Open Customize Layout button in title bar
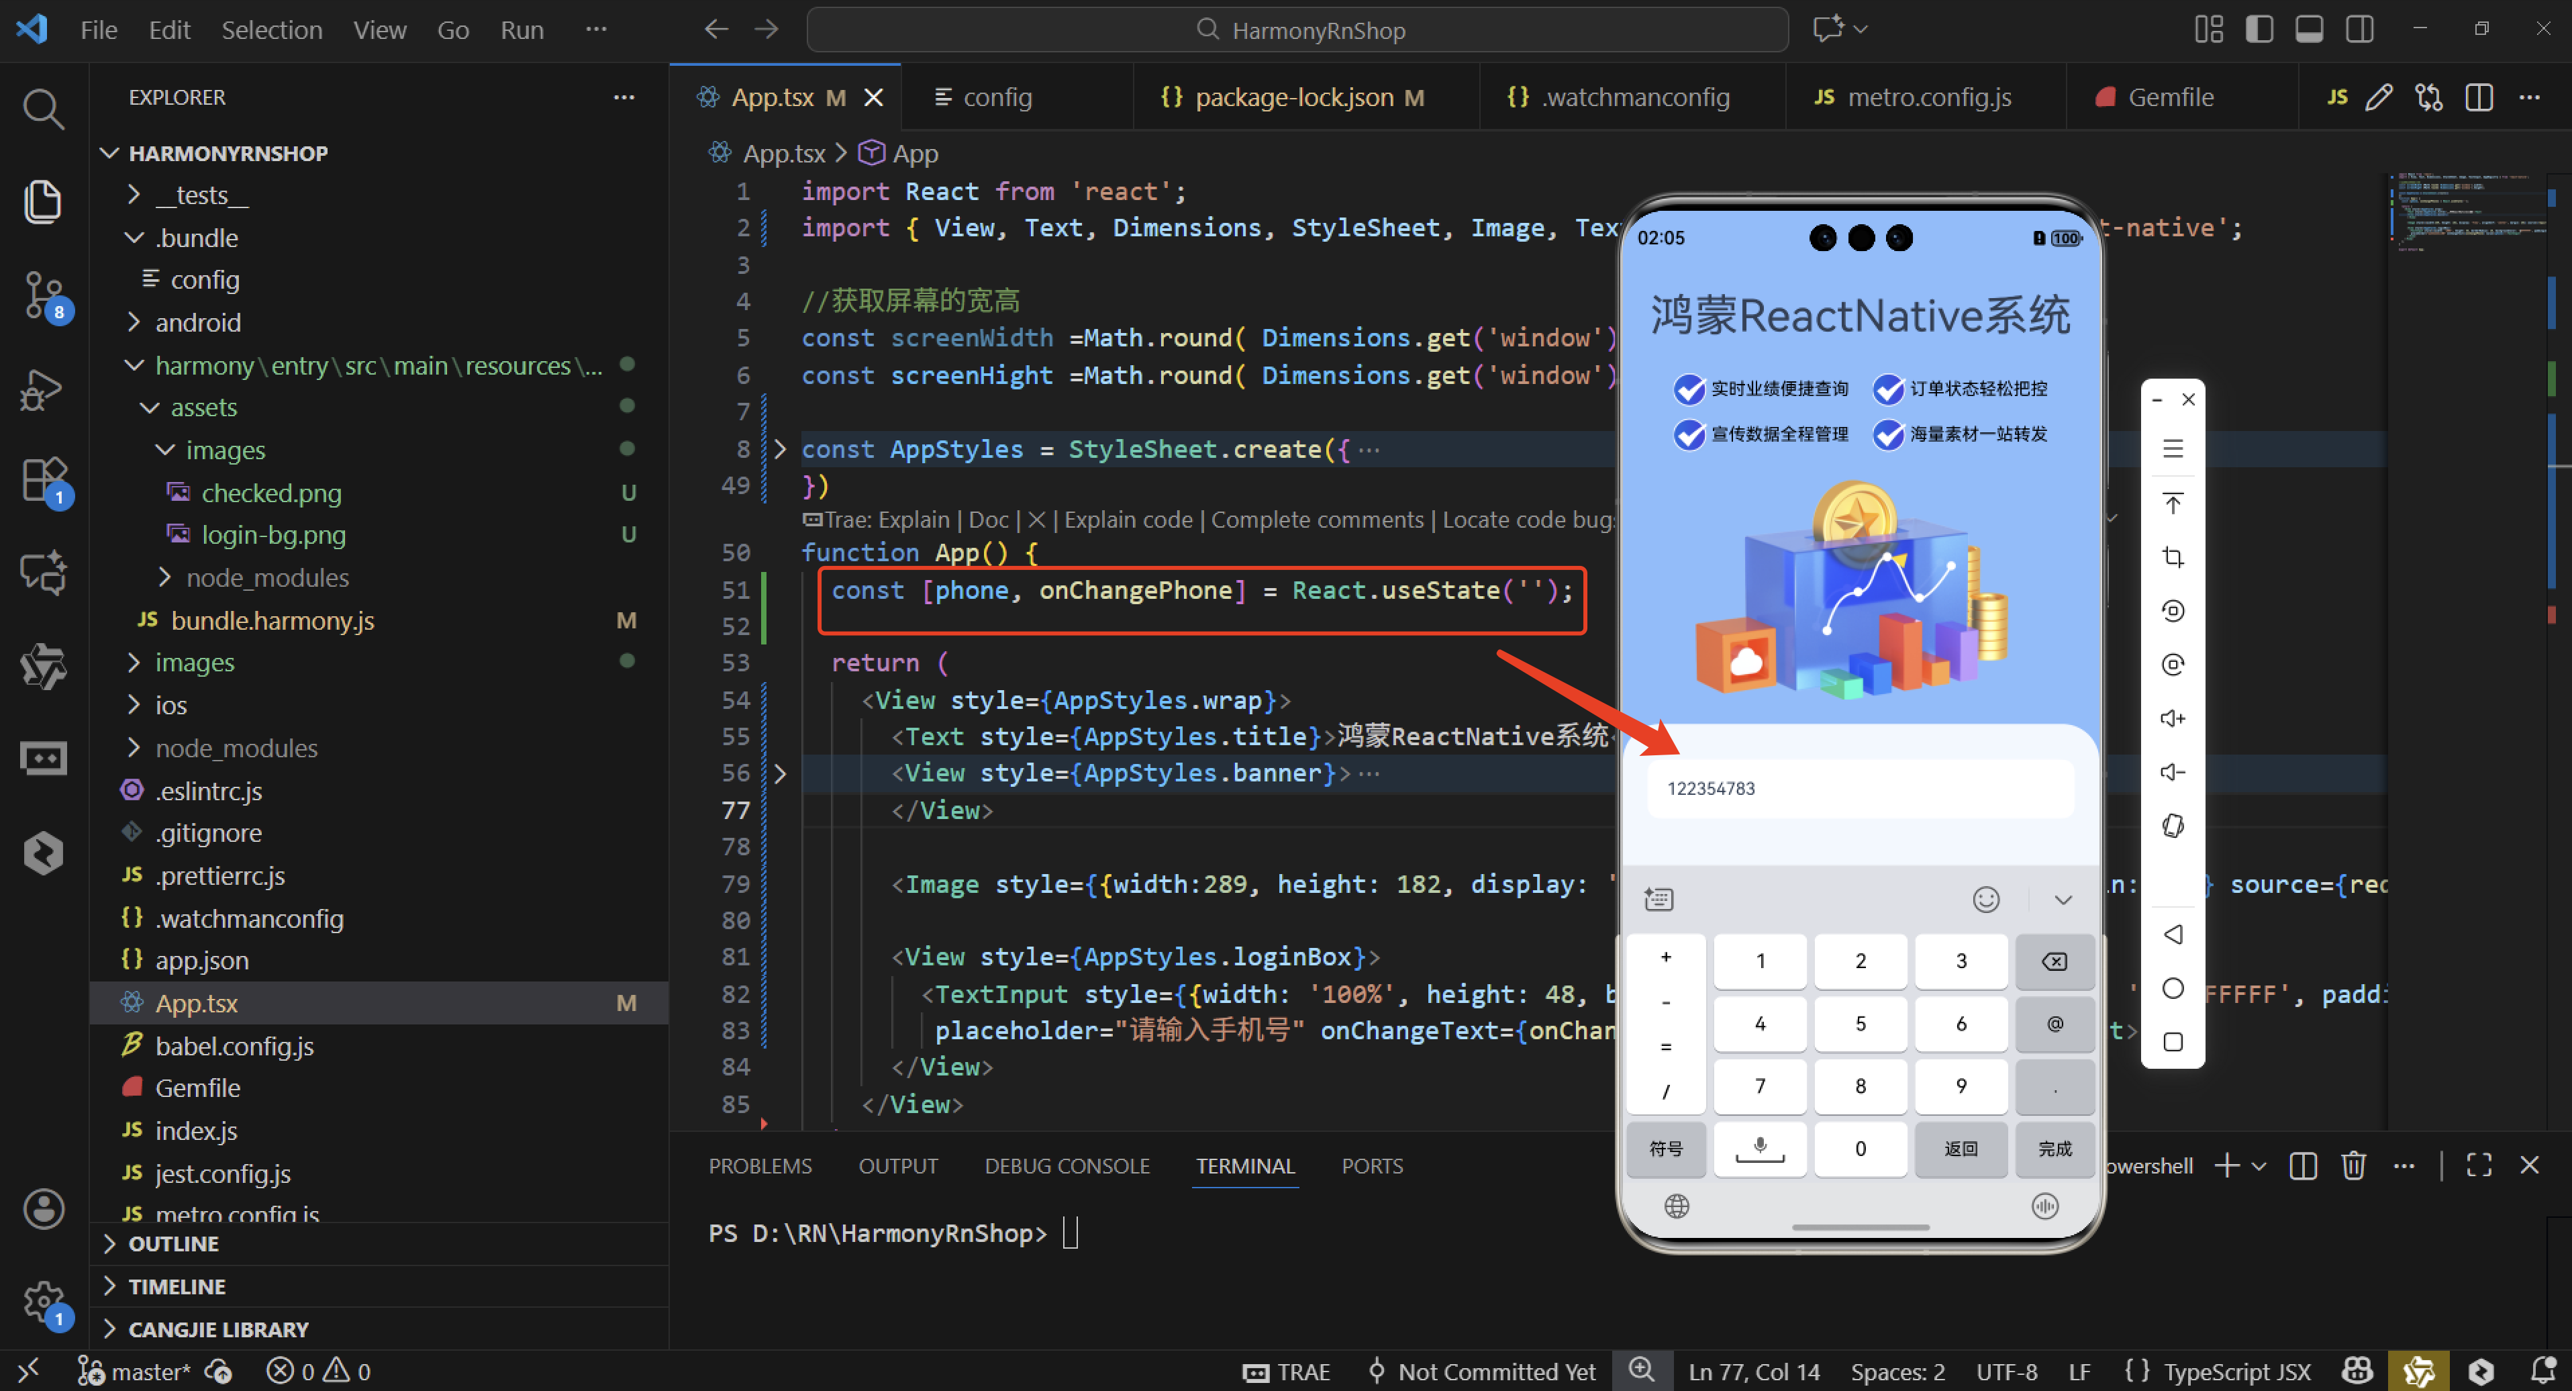Screen dimensions: 2572x1391 tap(2209, 29)
